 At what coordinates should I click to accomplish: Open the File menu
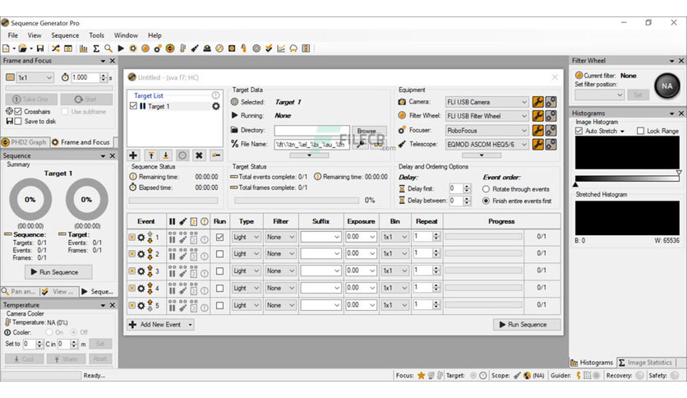(13, 35)
